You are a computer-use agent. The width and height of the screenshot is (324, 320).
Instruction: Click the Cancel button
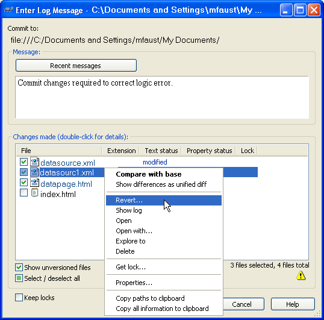(x=243, y=304)
